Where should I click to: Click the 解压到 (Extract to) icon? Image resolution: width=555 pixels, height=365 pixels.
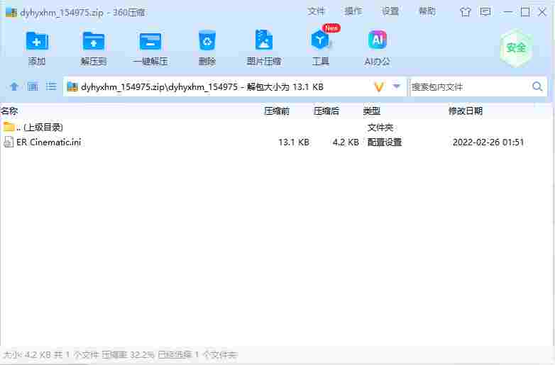coord(94,41)
